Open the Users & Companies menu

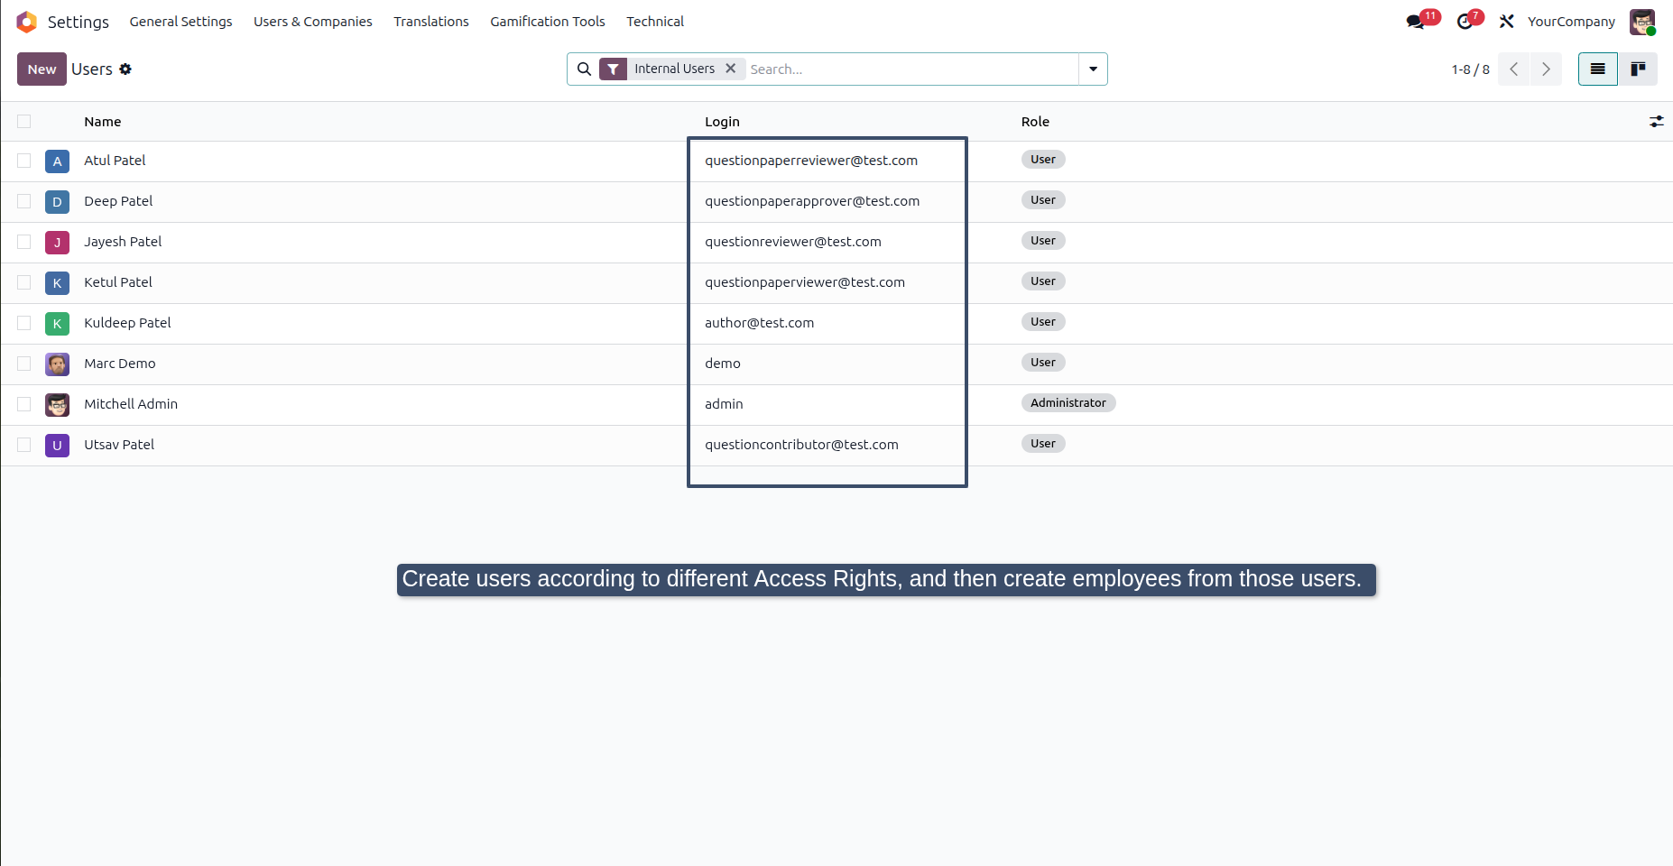312,22
